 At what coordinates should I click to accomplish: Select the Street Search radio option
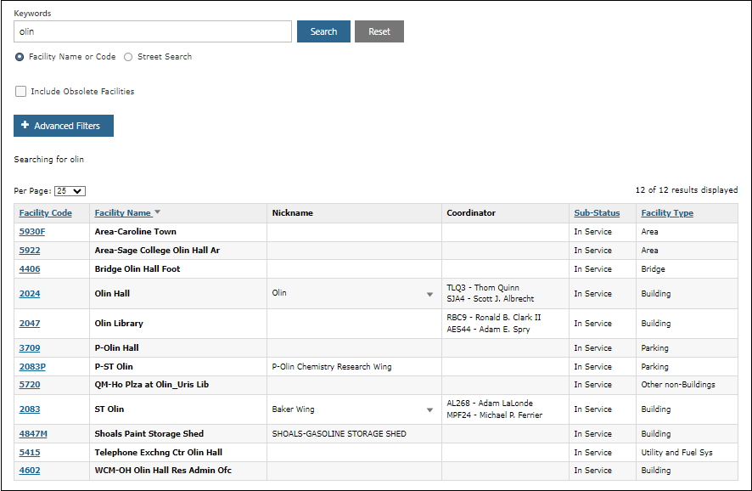click(x=128, y=57)
